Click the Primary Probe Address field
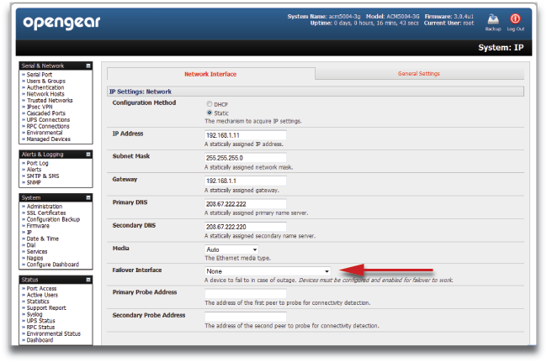547x362 pixels. pyautogui.click(x=245, y=294)
